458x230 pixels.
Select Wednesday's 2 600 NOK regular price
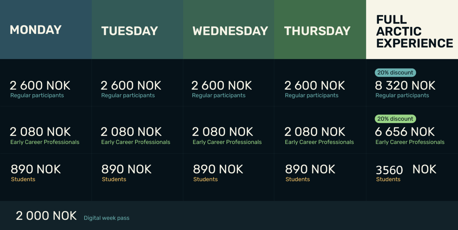(222, 86)
